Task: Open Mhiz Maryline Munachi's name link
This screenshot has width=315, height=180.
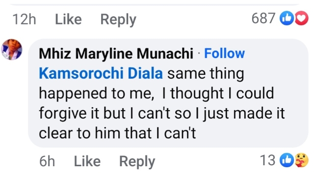Action: click(x=116, y=54)
